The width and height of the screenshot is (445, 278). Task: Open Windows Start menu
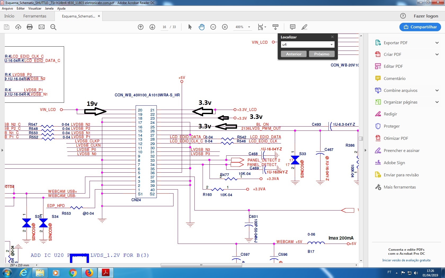[x=7, y=273]
